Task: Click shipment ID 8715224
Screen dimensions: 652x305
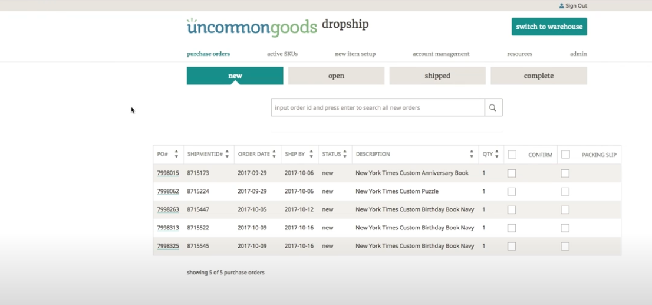Action: point(198,191)
